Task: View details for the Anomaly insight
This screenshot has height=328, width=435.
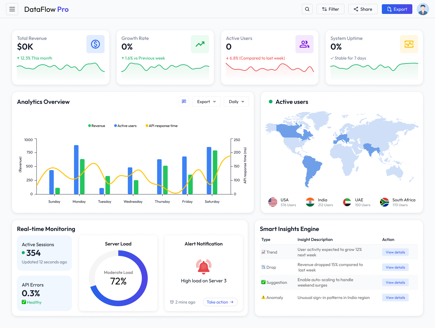Action: tap(395, 297)
